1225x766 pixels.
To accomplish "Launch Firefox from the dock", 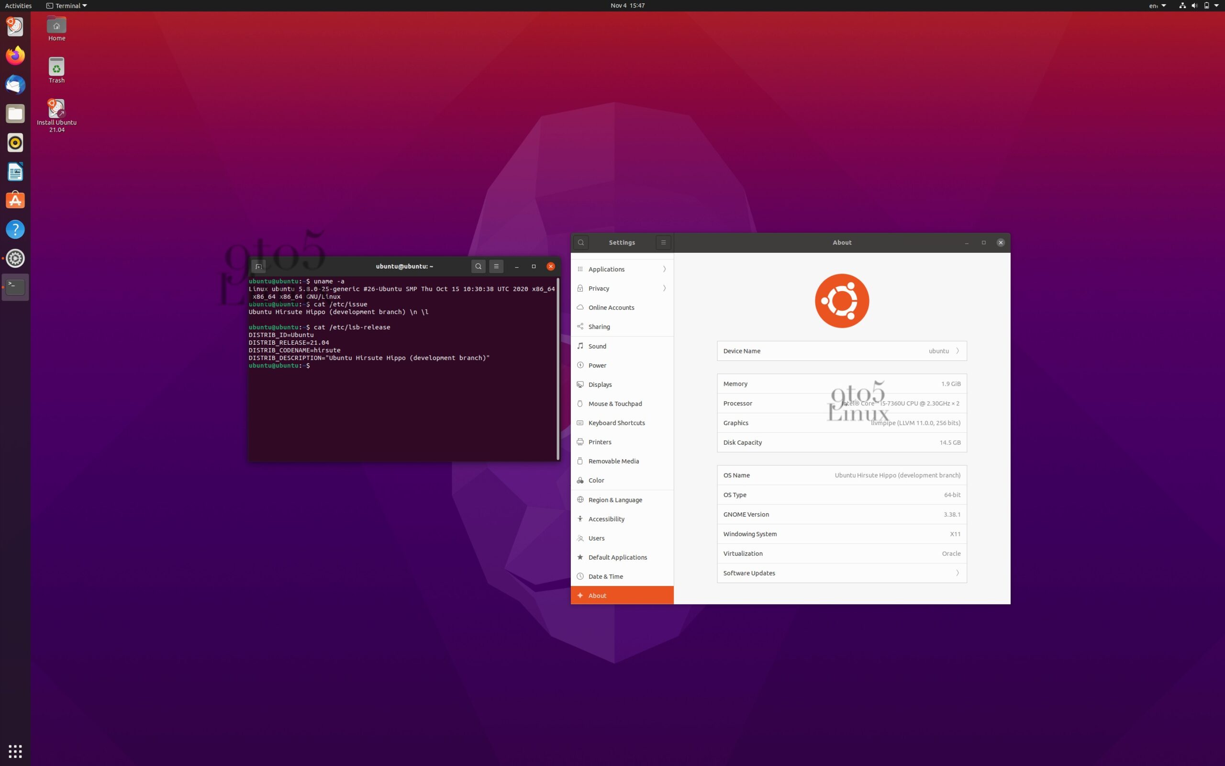I will 15,56.
